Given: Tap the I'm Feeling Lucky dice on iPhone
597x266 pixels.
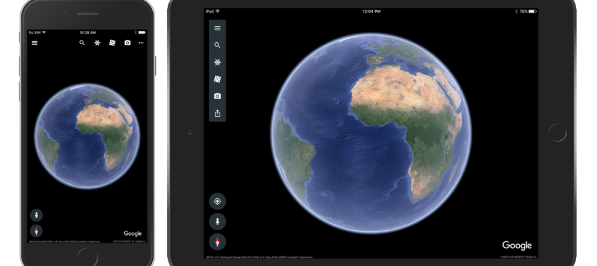Looking at the screenshot, I should point(112,43).
